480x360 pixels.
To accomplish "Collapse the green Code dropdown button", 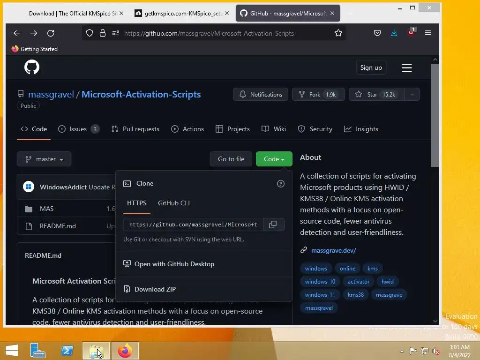I will pos(274,159).
